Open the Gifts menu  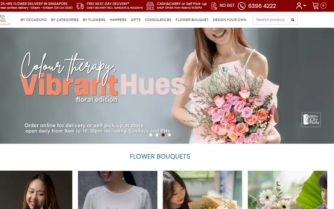coord(135,20)
